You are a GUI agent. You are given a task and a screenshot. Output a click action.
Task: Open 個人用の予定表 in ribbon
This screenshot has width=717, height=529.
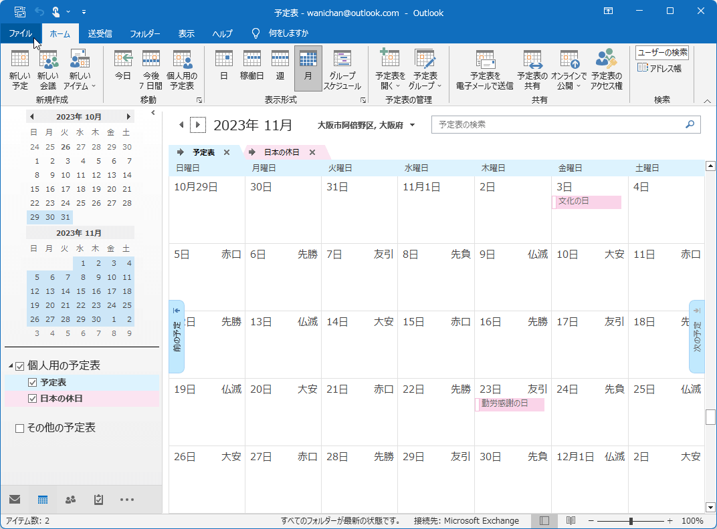click(182, 69)
